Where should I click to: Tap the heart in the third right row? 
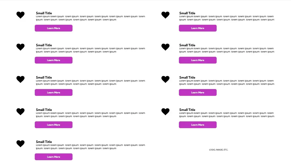pos(165,79)
